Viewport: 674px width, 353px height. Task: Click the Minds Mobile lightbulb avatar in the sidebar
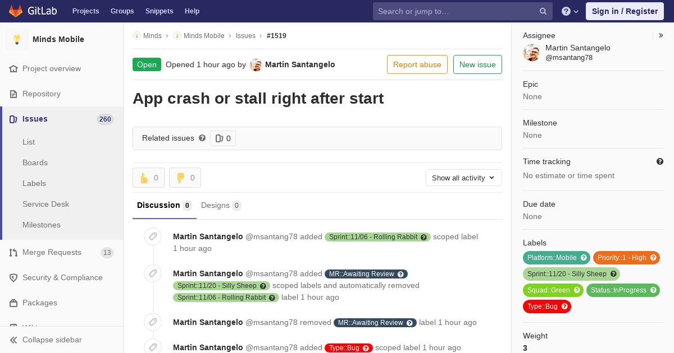[17, 39]
